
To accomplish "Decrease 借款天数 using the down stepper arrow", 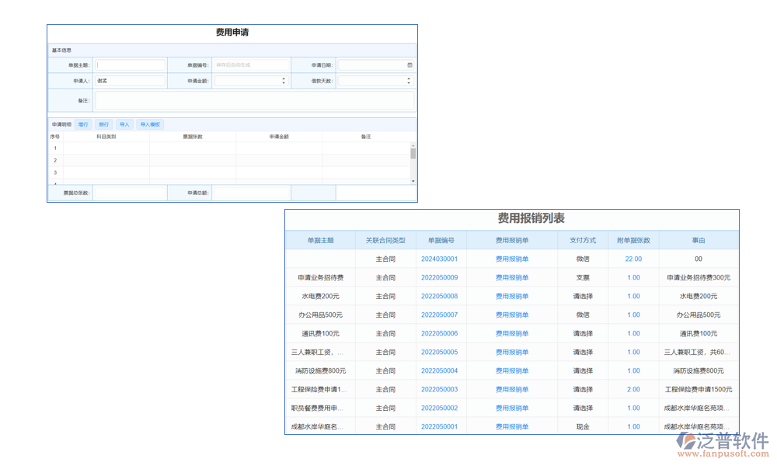I will (408, 82).
